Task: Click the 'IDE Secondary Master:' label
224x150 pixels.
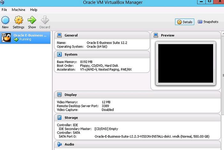Action: tap(75, 129)
